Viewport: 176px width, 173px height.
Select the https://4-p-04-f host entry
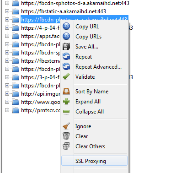click(40, 28)
